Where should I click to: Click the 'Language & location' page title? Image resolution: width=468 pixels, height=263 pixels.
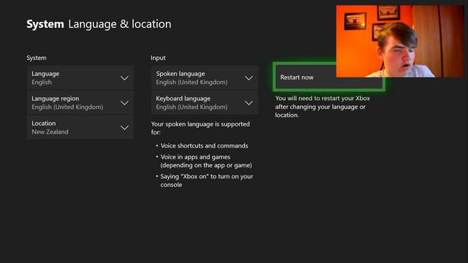(x=120, y=24)
